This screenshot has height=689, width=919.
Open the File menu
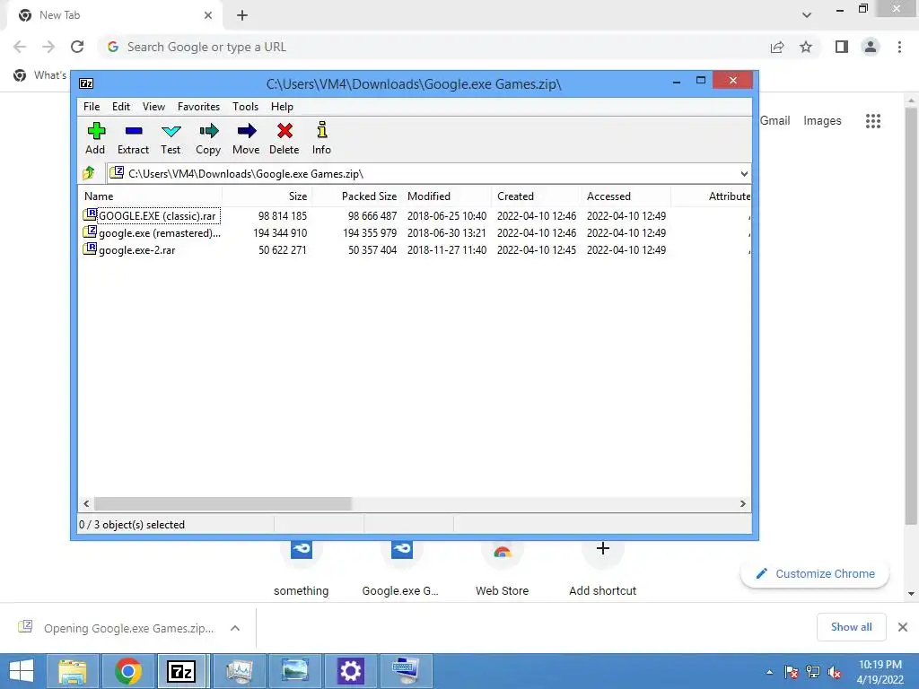[x=92, y=107]
